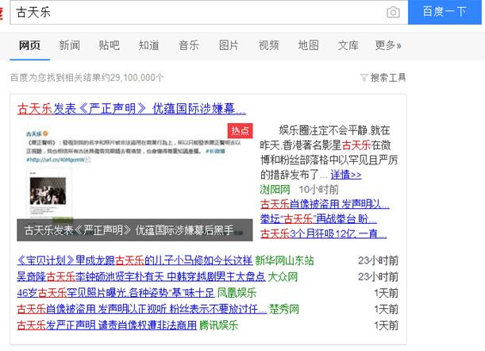Open the 视频 tab

coord(268,45)
